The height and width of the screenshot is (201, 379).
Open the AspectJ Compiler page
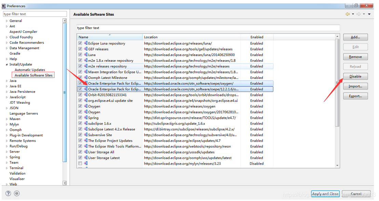point(24,32)
